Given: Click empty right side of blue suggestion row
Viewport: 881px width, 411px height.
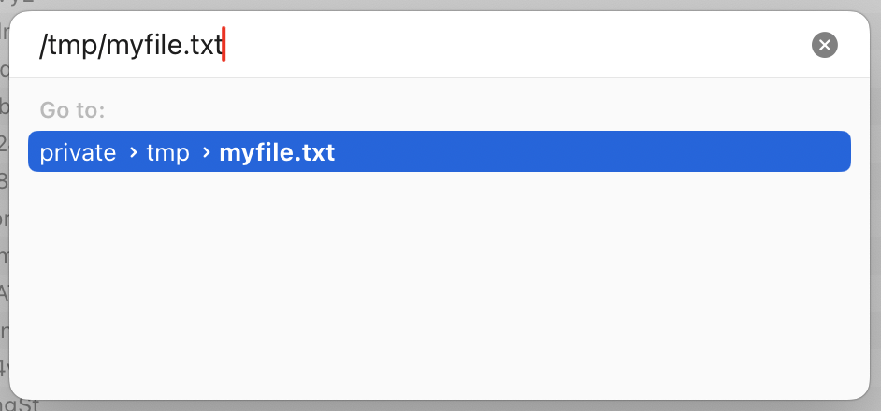Looking at the screenshot, I should tap(590, 151).
